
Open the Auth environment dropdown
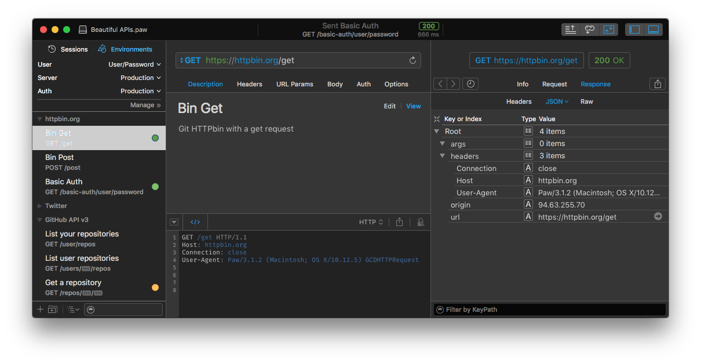(x=141, y=91)
